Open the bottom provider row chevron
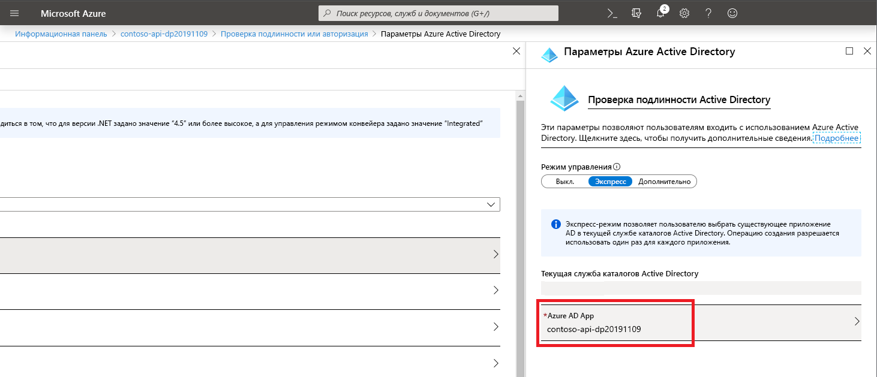The image size is (877, 377). click(x=495, y=363)
